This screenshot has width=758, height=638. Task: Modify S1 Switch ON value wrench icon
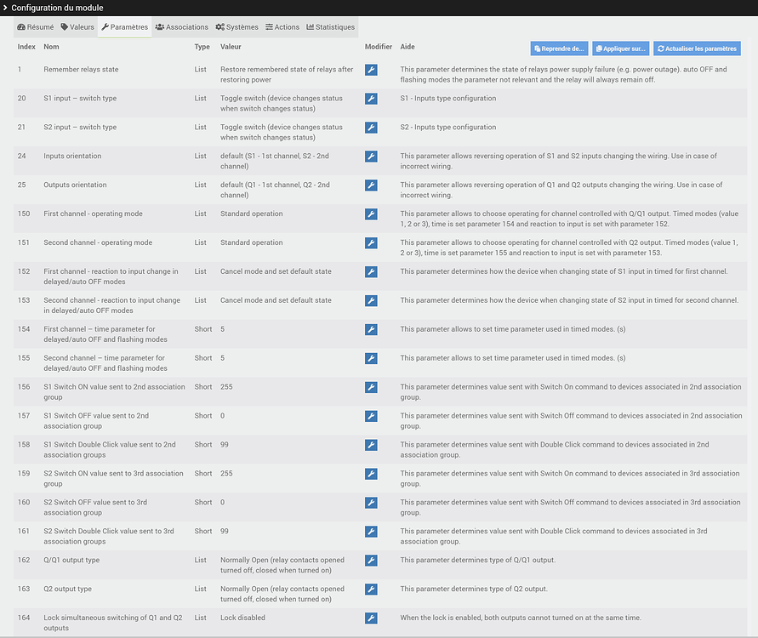pyautogui.click(x=371, y=387)
